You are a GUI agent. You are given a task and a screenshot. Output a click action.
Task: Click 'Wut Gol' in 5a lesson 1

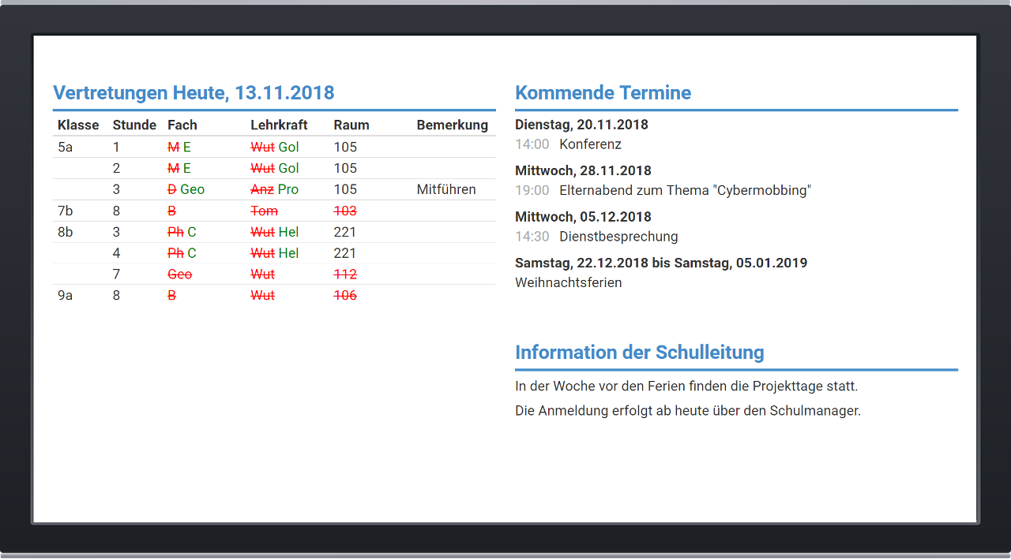(275, 147)
